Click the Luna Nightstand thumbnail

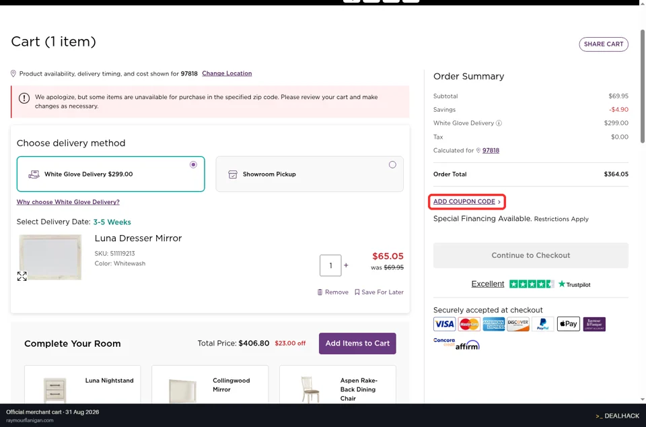pyautogui.click(x=55, y=389)
